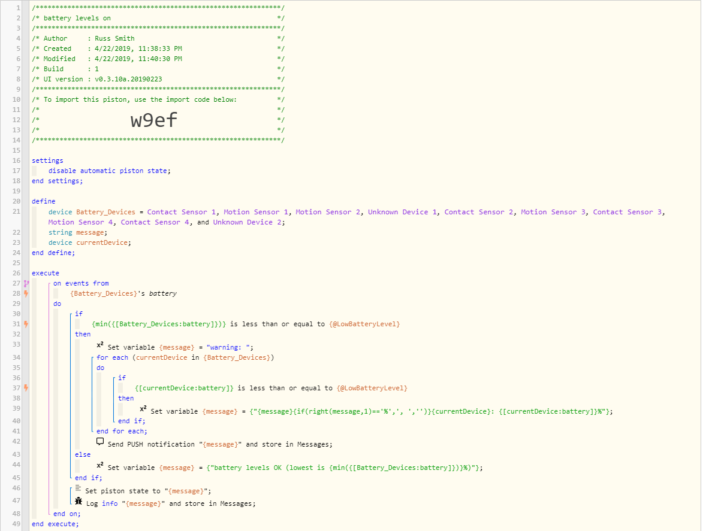Click the inner "if" keyword on line 36
706x531 pixels.
tap(122, 378)
